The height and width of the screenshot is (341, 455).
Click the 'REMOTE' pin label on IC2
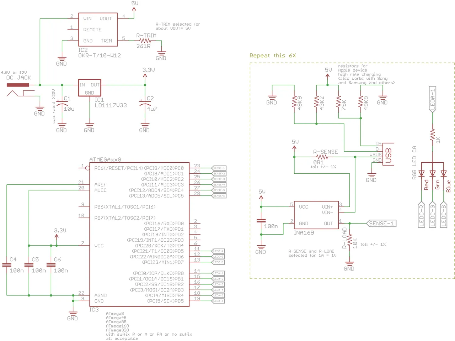click(x=92, y=30)
